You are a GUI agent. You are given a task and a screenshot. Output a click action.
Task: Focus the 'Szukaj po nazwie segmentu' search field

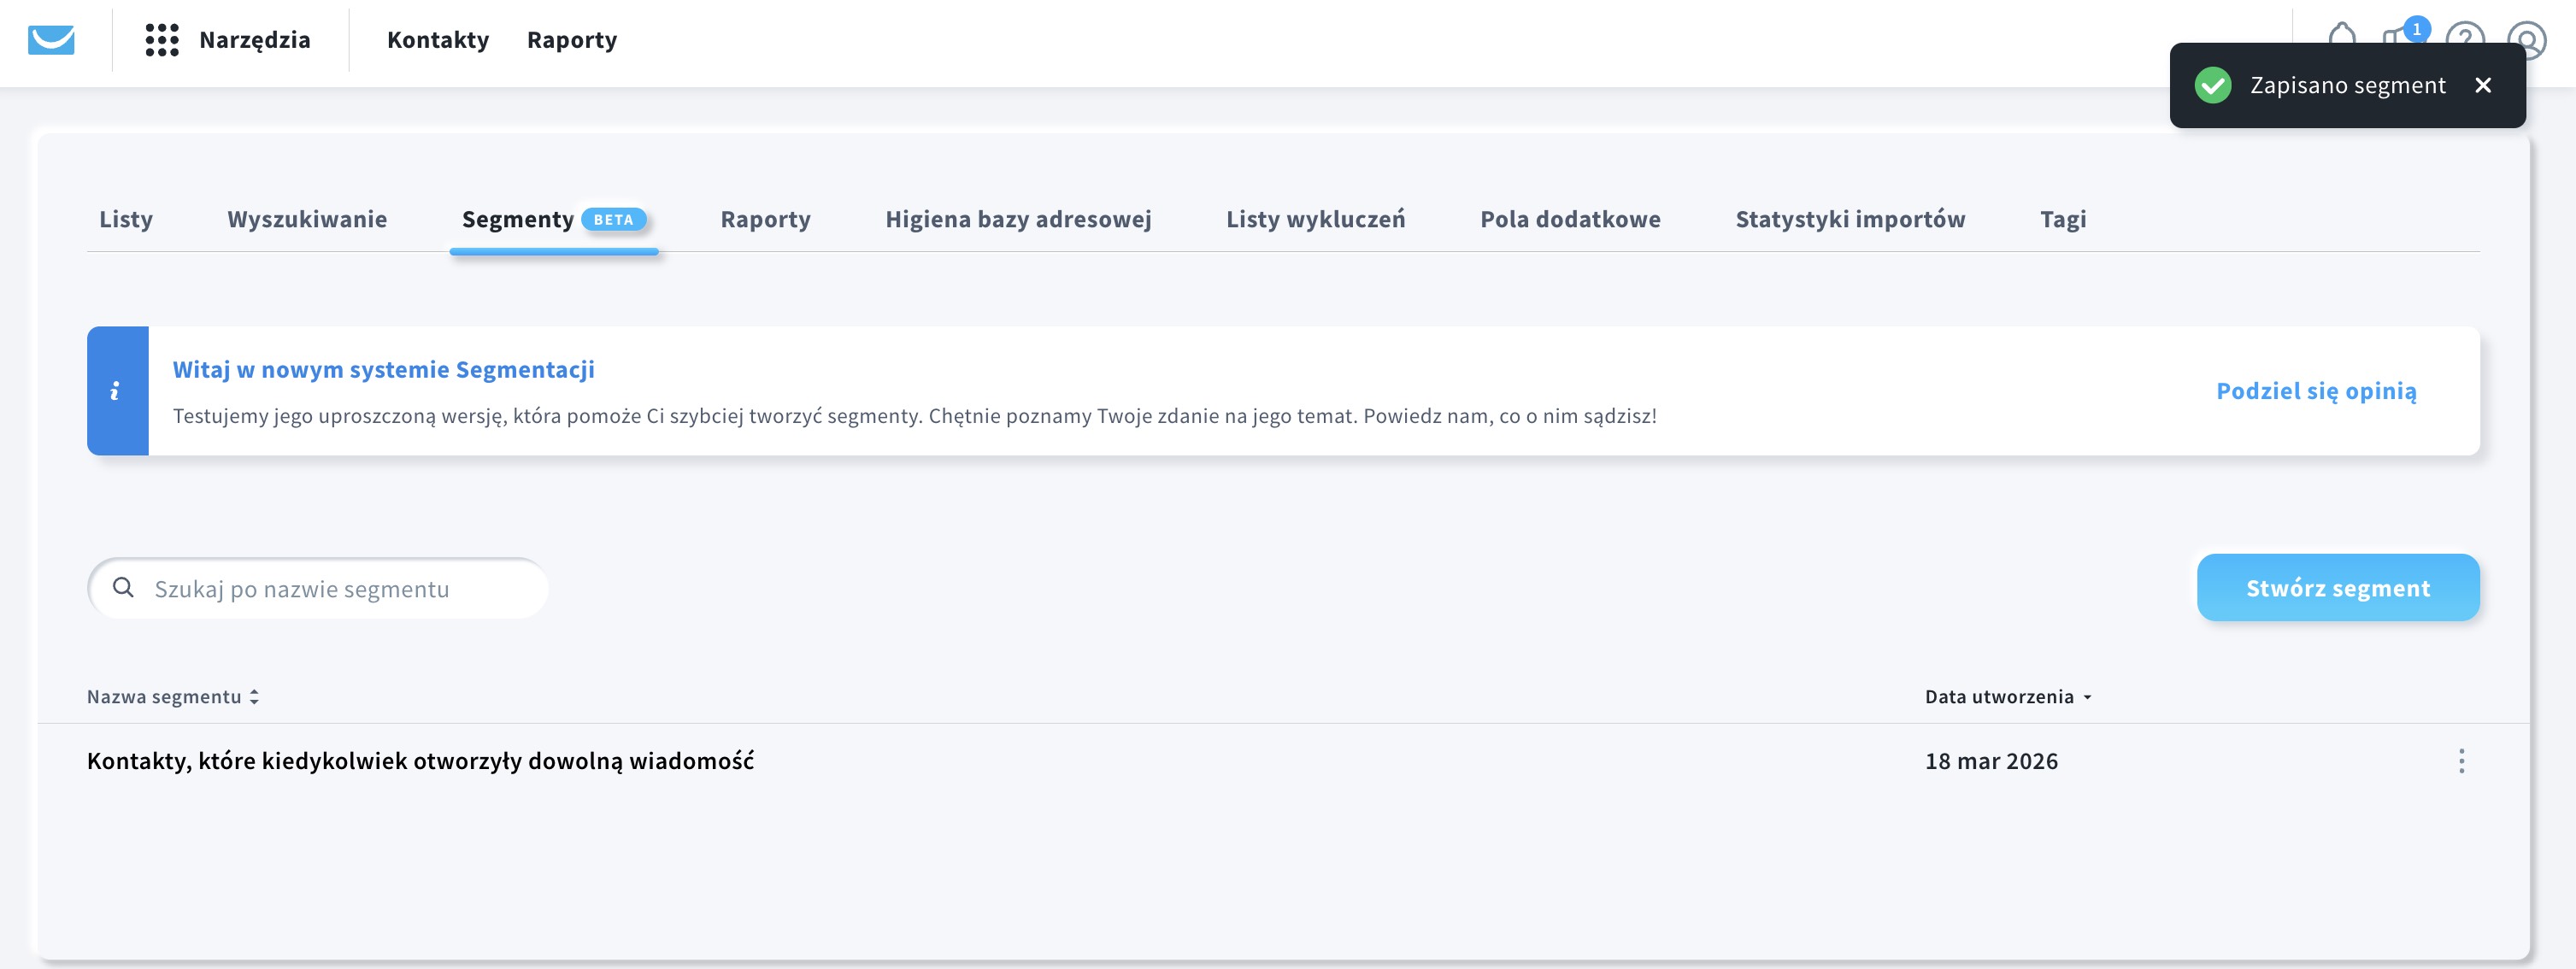(x=330, y=589)
